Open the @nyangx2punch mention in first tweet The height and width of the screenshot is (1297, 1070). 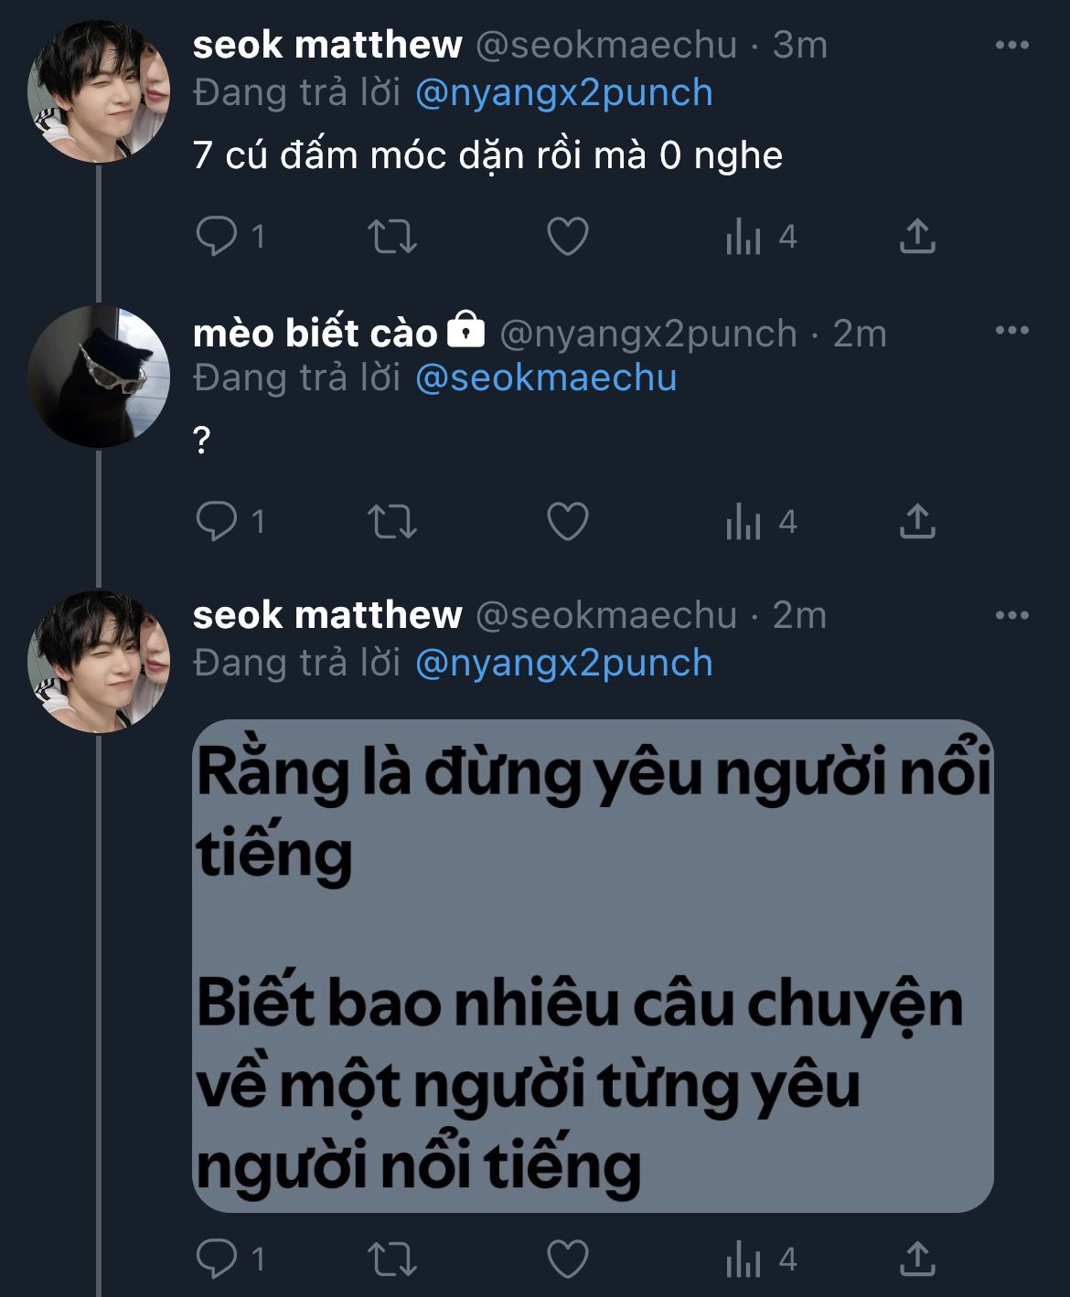pos(563,93)
